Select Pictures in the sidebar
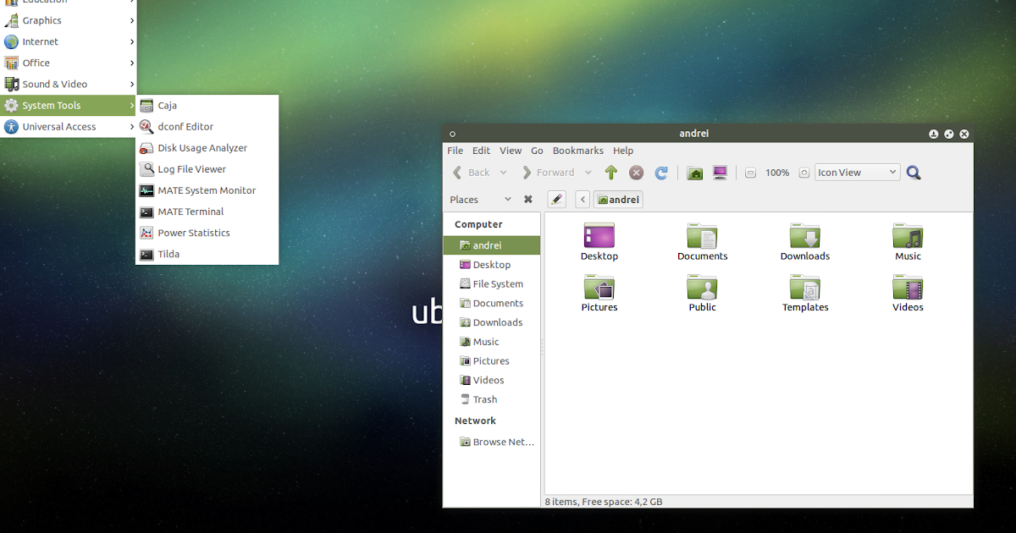This screenshot has width=1016, height=533. coord(489,360)
